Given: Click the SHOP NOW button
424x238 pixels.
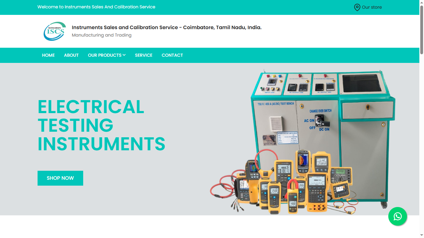Looking at the screenshot, I should point(60,178).
